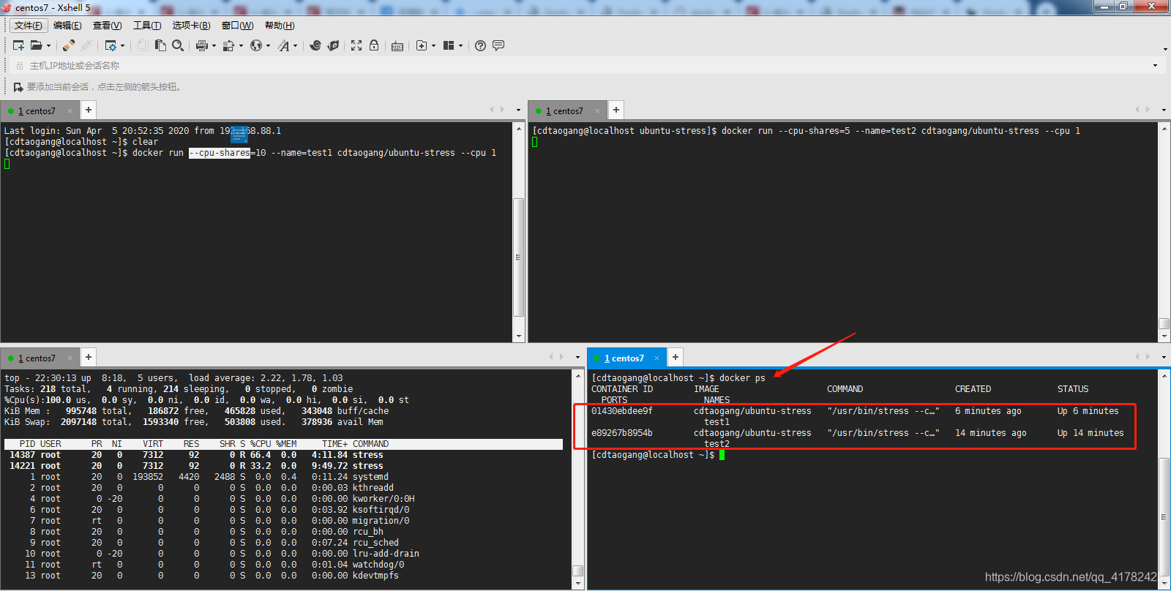The width and height of the screenshot is (1171, 591).
Task: Expand the Print dropdown arrow
Action: pyautogui.click(x=214, y=45)
